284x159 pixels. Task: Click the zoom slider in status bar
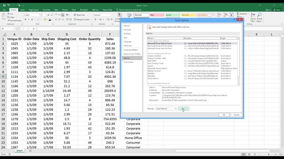268,154
